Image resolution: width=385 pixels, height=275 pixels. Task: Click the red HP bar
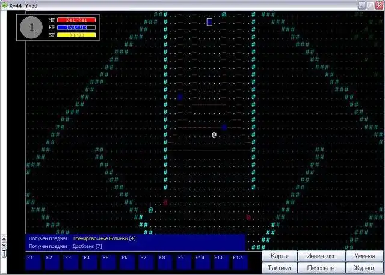76,20
